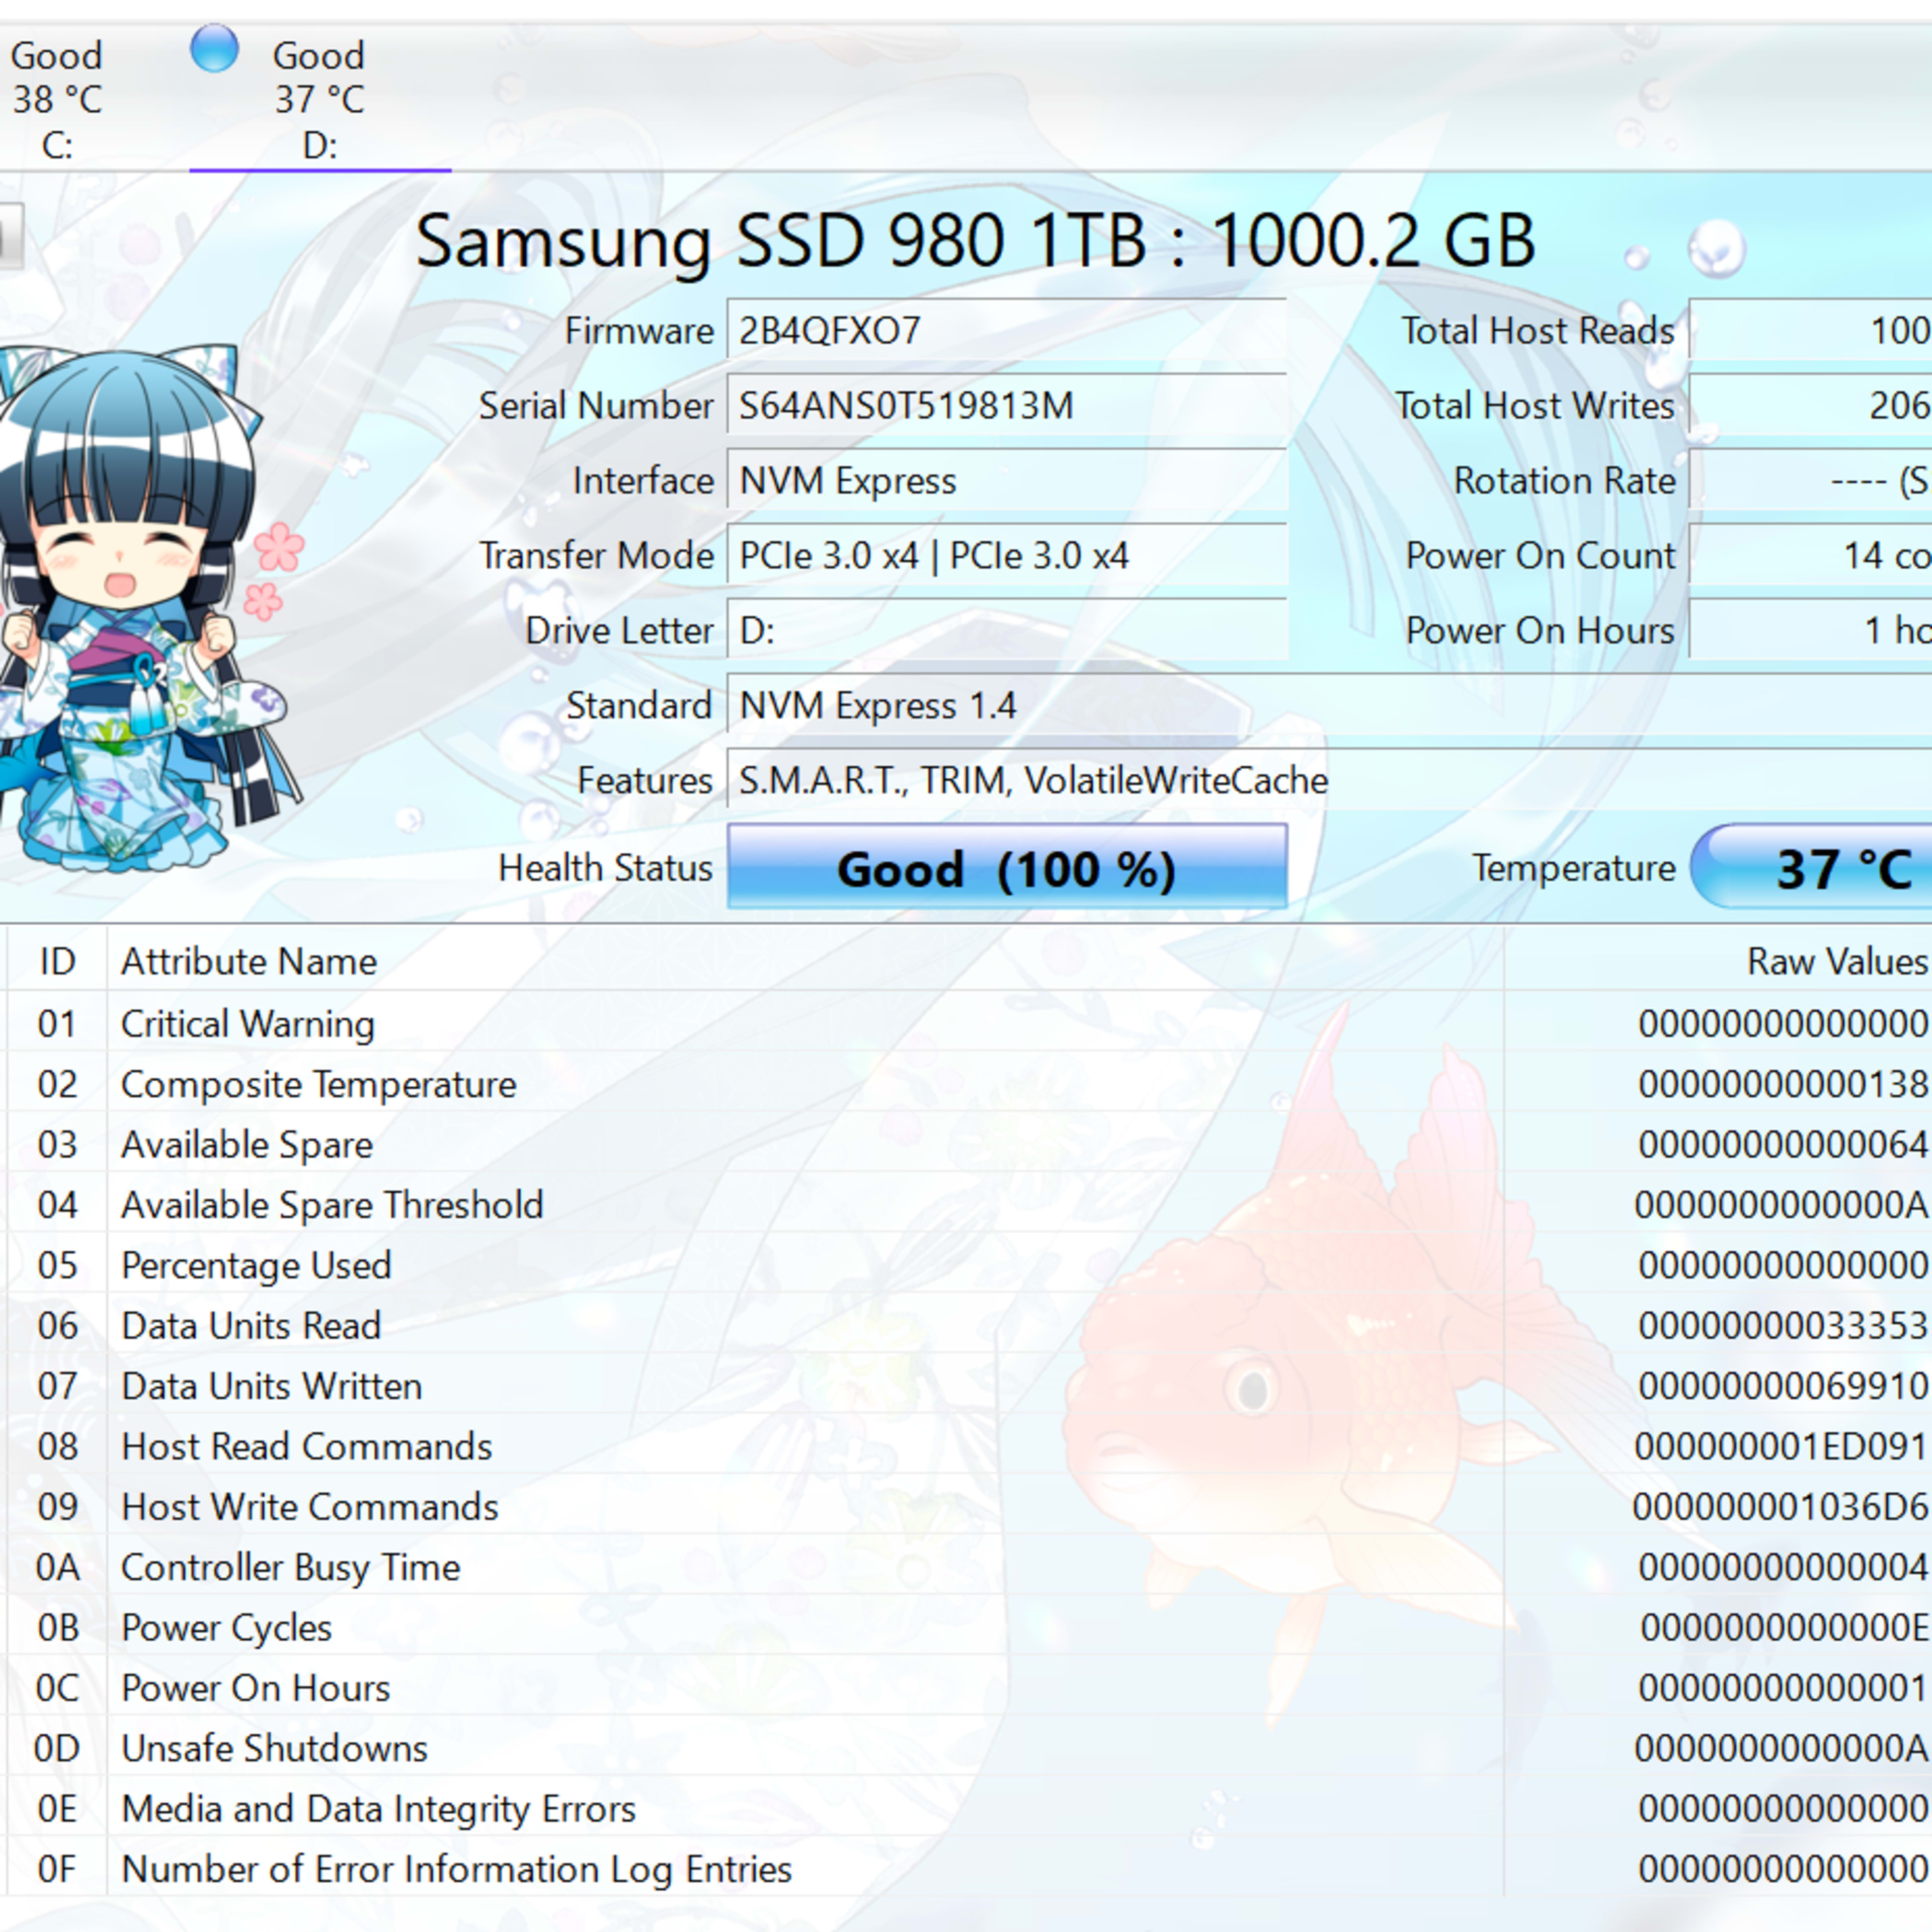This screenshot has width=1932, height=1932.
Task: Click the Interface field NVM Express
Action: (1007, 480)
